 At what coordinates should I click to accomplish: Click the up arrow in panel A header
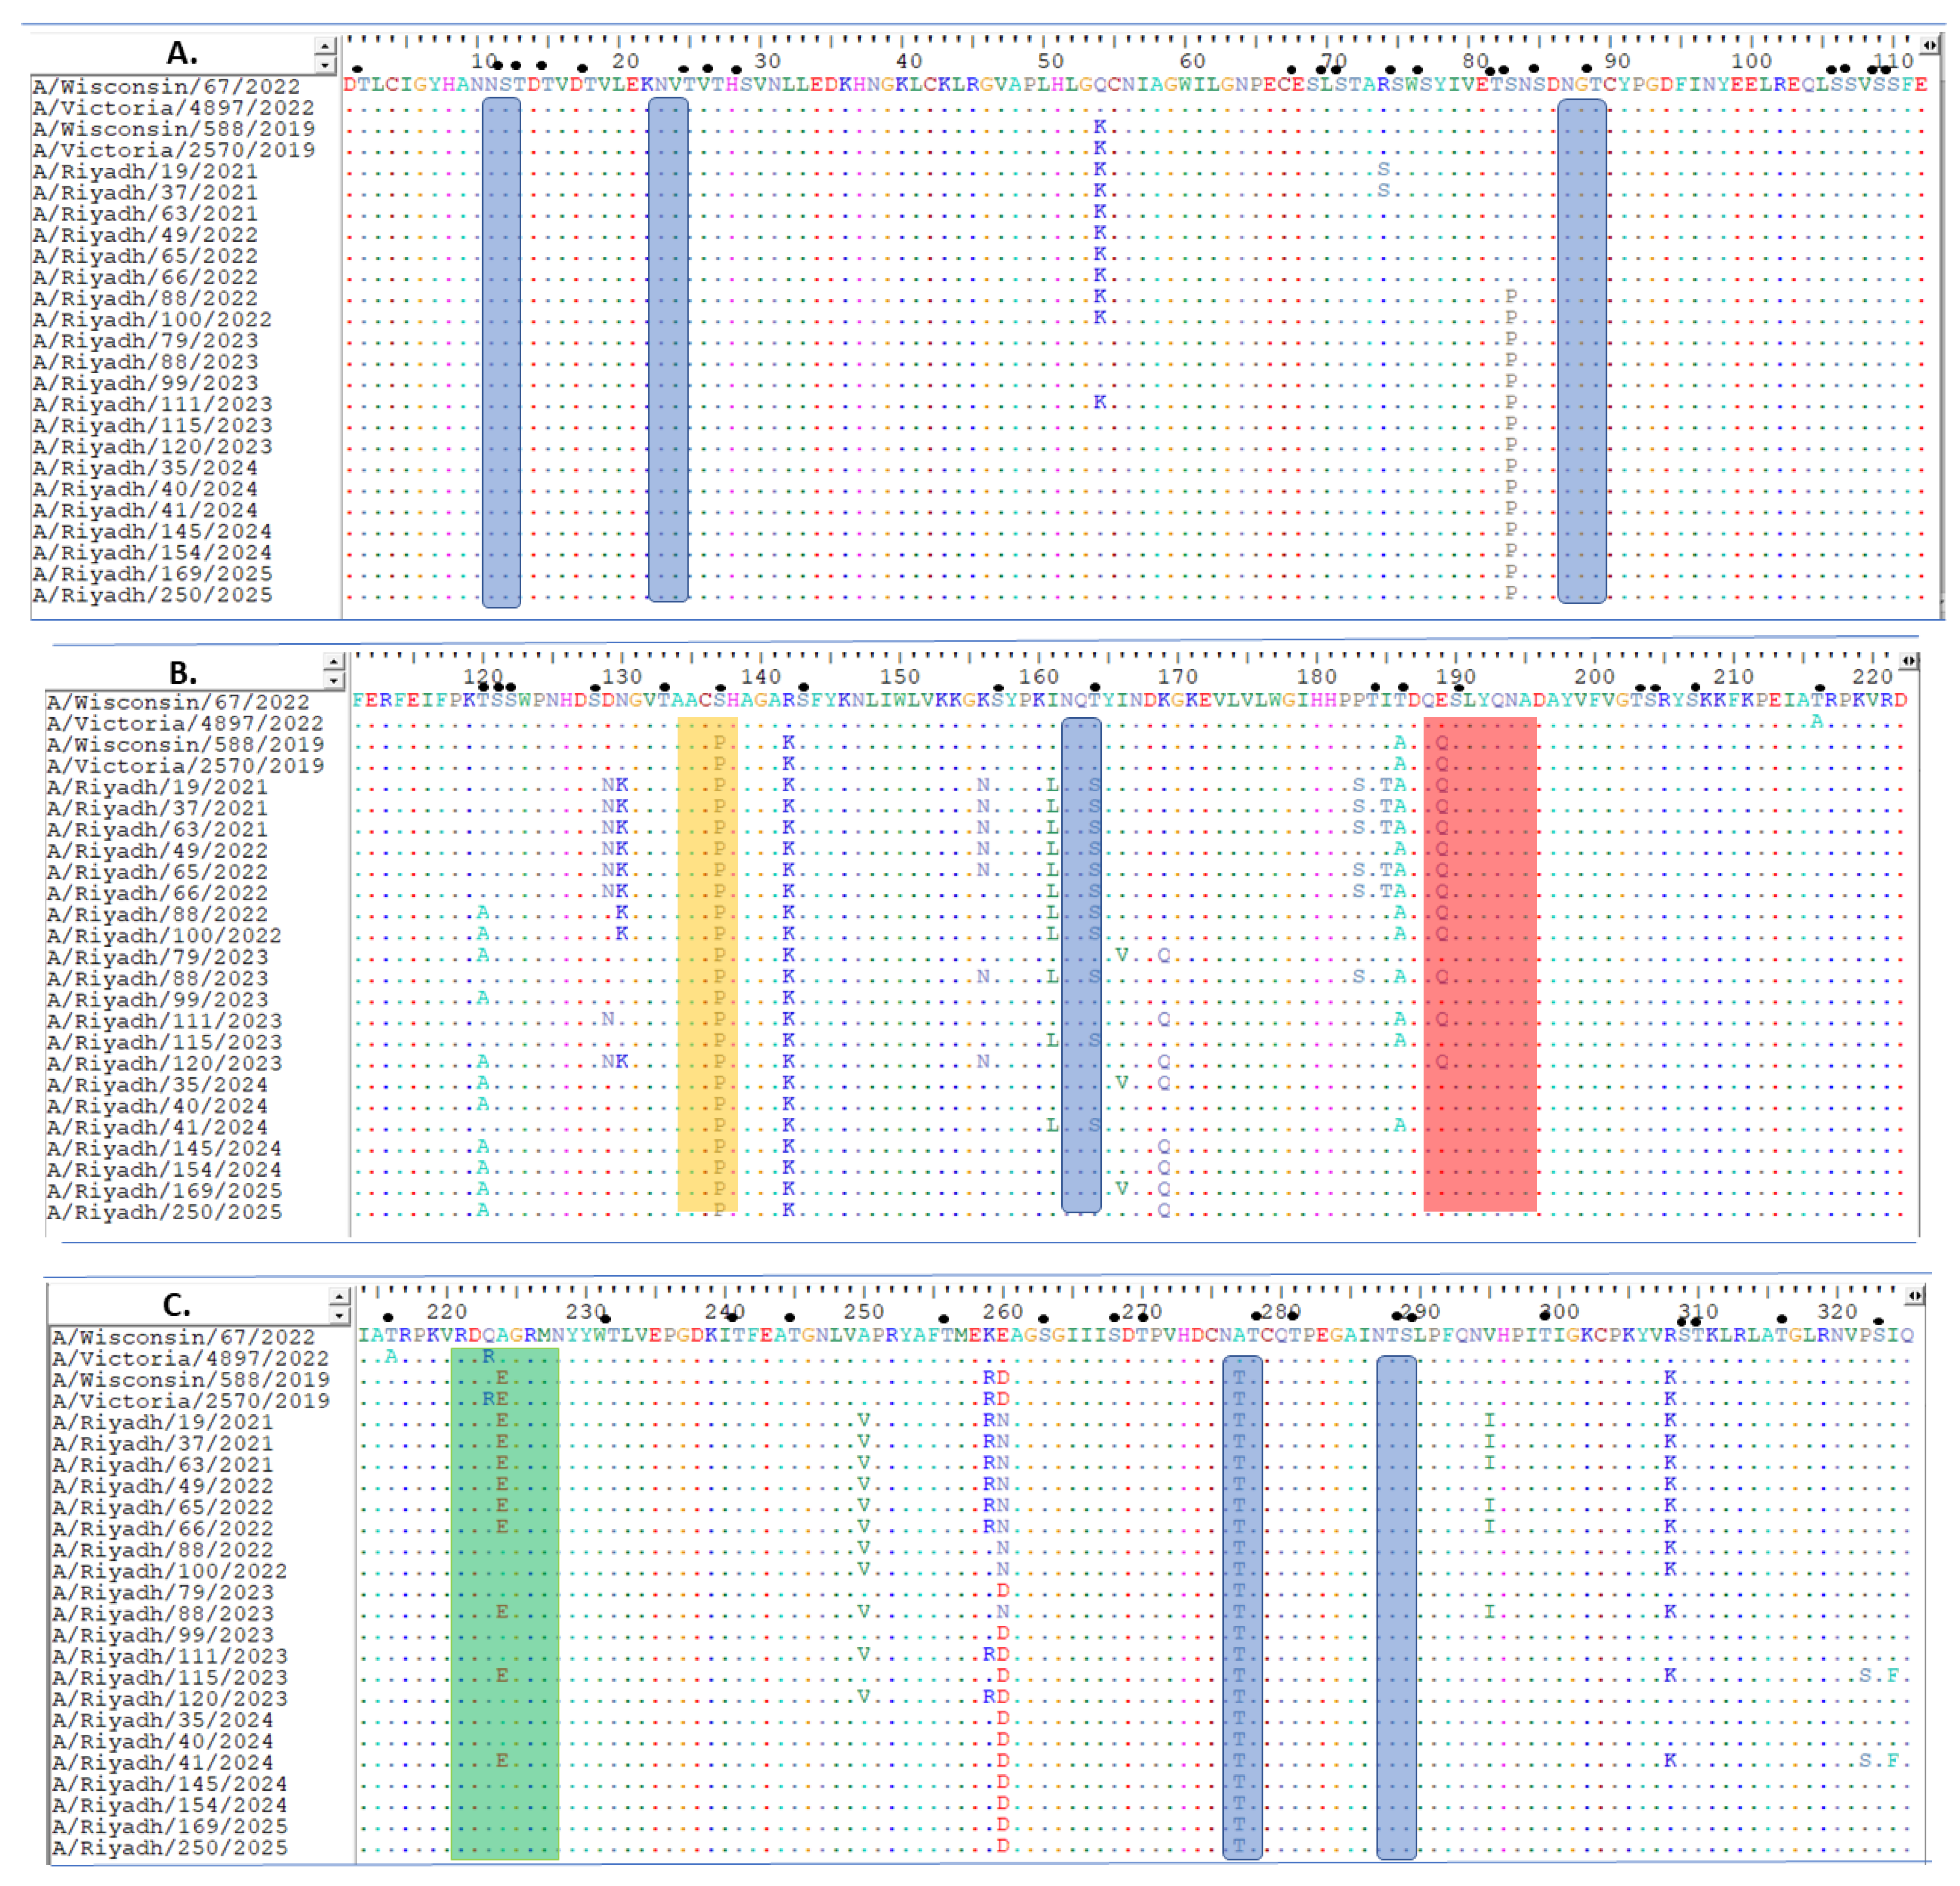(325, 46)
